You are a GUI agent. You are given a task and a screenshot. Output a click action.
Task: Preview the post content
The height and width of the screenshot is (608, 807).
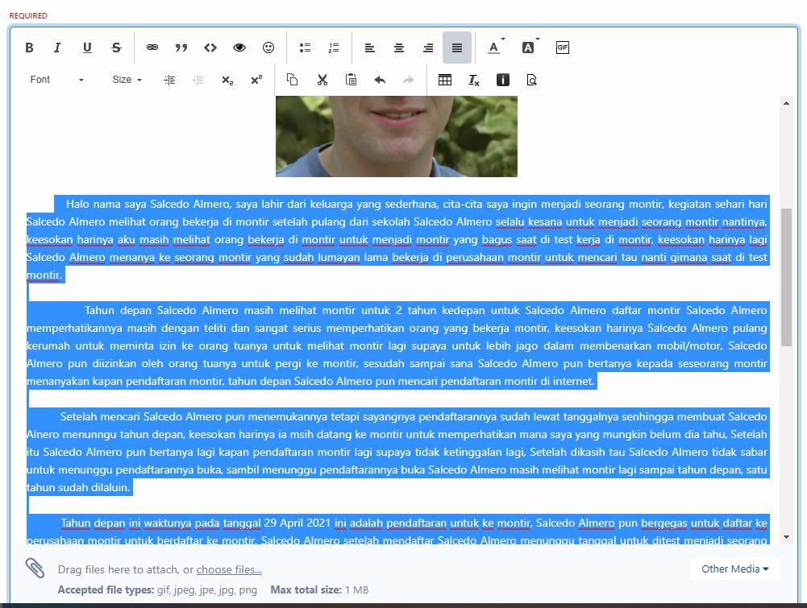point(531,80)
